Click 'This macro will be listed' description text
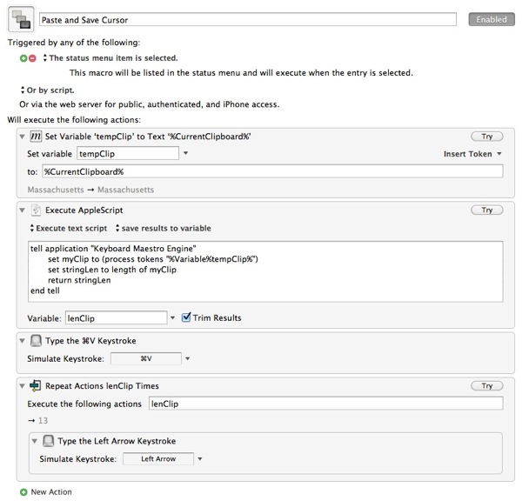This screenshot has height=501, width=522. click(241, 72)
